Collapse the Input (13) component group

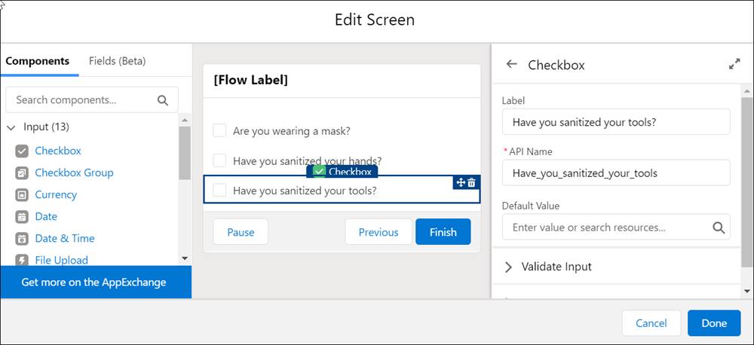click(x=11, y=127)
